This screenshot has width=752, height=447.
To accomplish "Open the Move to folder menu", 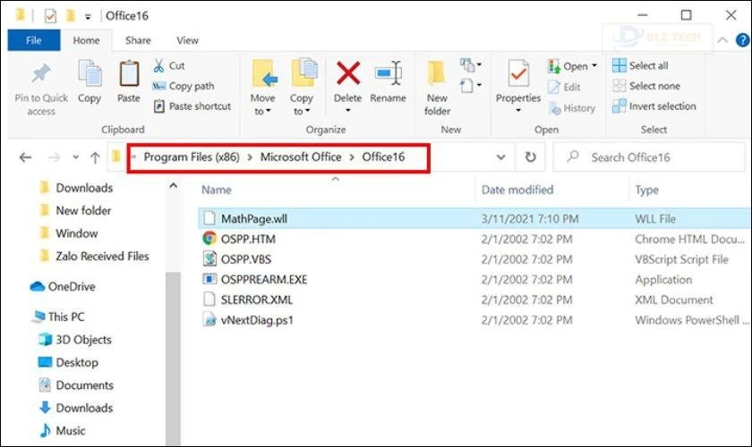I will (263, 89).
